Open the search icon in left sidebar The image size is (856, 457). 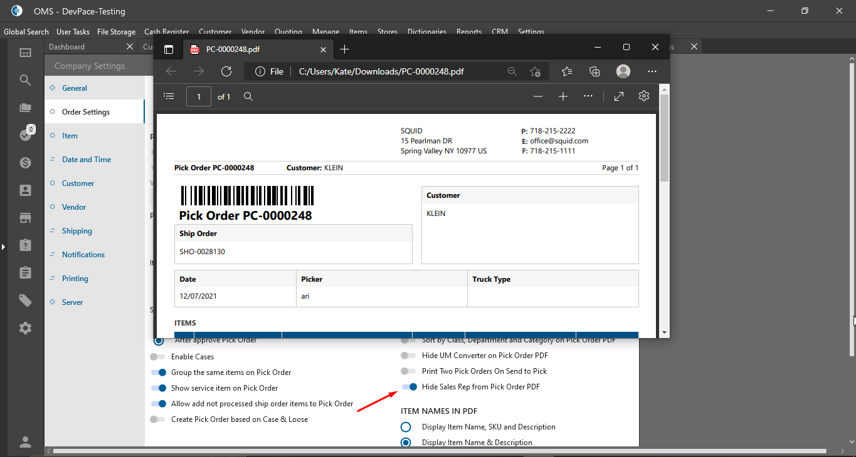25,80
